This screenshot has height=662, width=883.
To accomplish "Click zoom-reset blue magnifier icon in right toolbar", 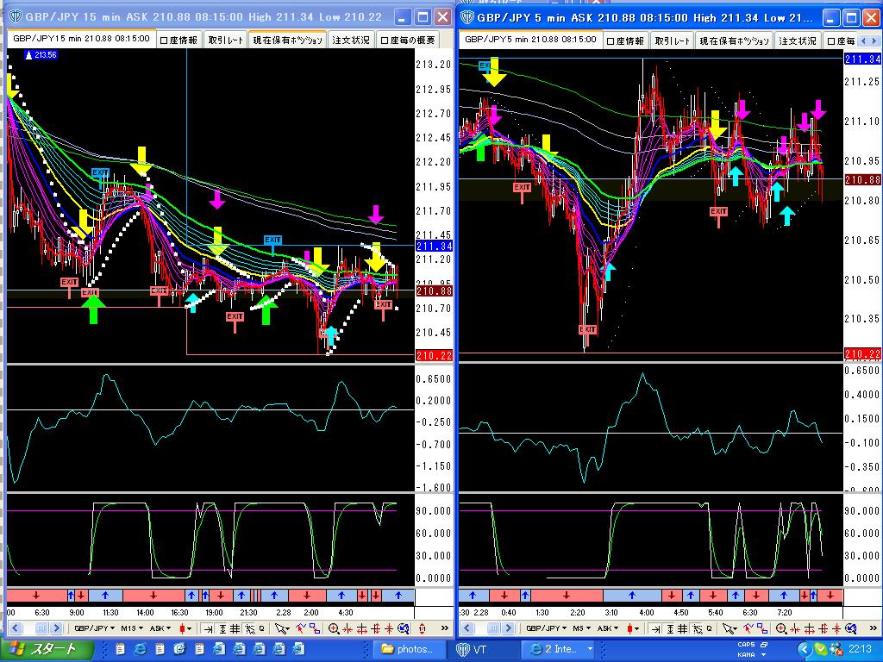I will pos(851,628).
